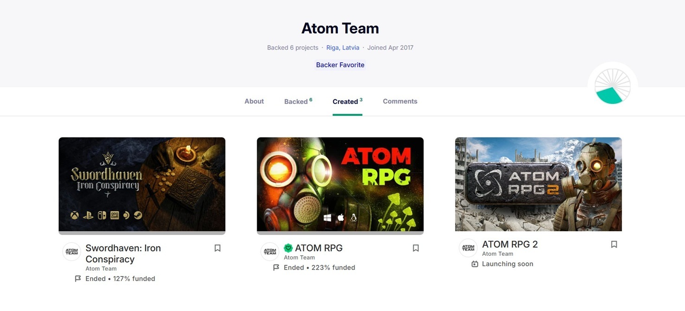This screenshot has height=311, width=685.
Task: Click Atom Team avatar beside ATOM RPG 2
Action: [468, 248]
